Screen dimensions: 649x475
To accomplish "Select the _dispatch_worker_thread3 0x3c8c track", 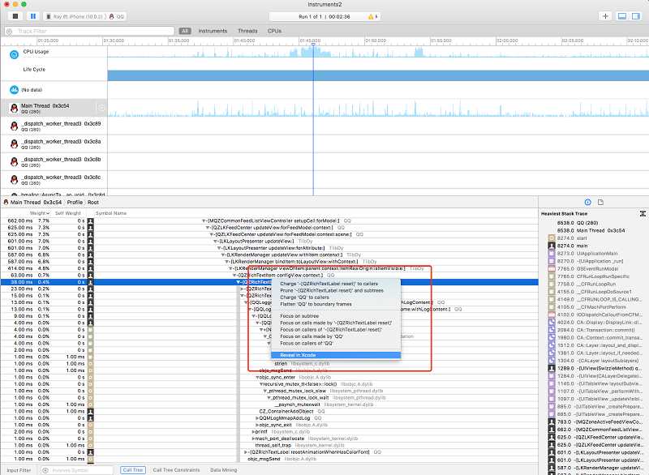I will (x=54, y=179).
